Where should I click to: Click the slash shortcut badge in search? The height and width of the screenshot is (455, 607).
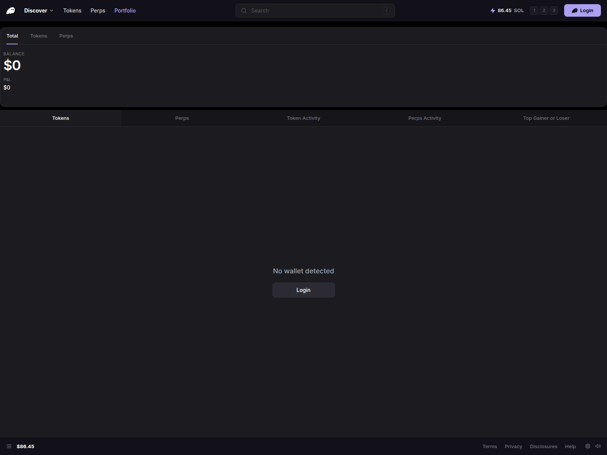pyautogui.click(x=387, y=11)
